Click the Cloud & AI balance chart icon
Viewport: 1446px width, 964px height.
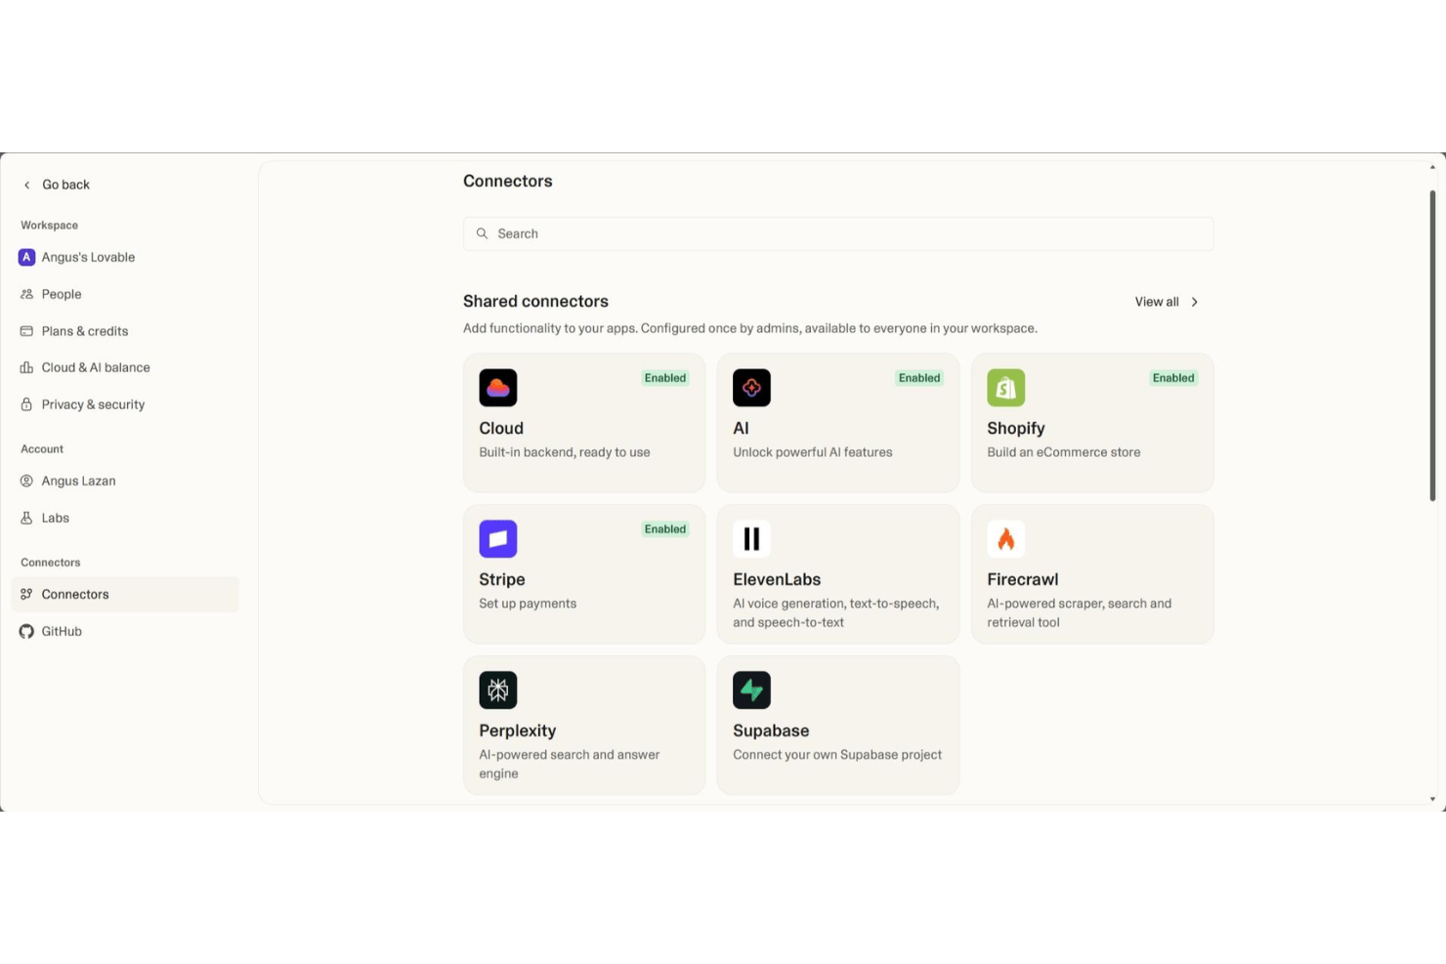point(26,367)
